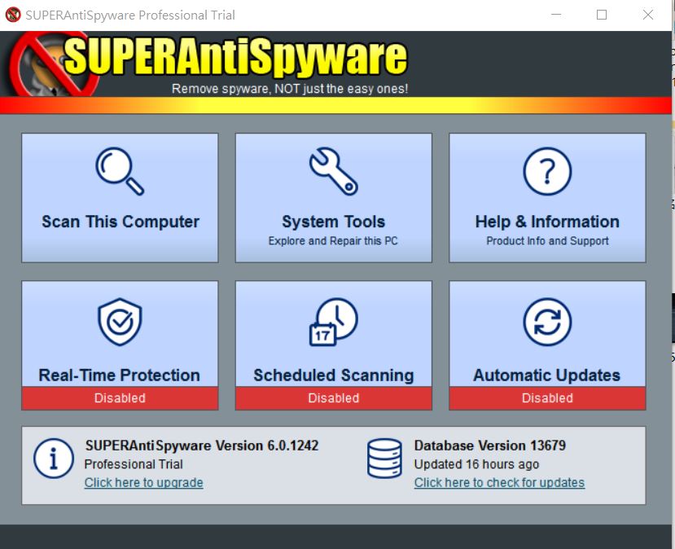Open Scheduled Scanning clock and calendar icon

tap(334, 322)
